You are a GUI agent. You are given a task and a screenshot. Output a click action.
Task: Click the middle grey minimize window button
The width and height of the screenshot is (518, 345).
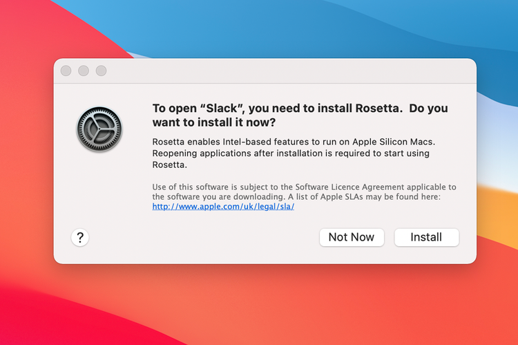click(84, 71)
